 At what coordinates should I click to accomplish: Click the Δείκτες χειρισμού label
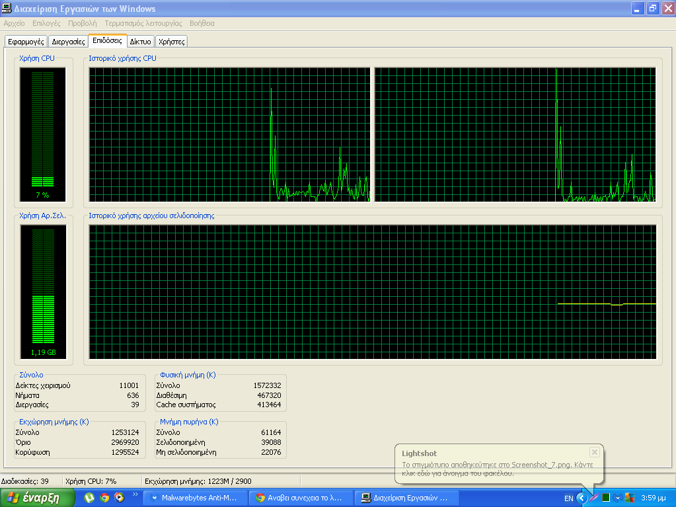coord(43,385)
